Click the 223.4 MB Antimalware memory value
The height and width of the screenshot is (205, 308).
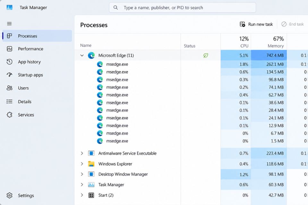pos(275,153)
